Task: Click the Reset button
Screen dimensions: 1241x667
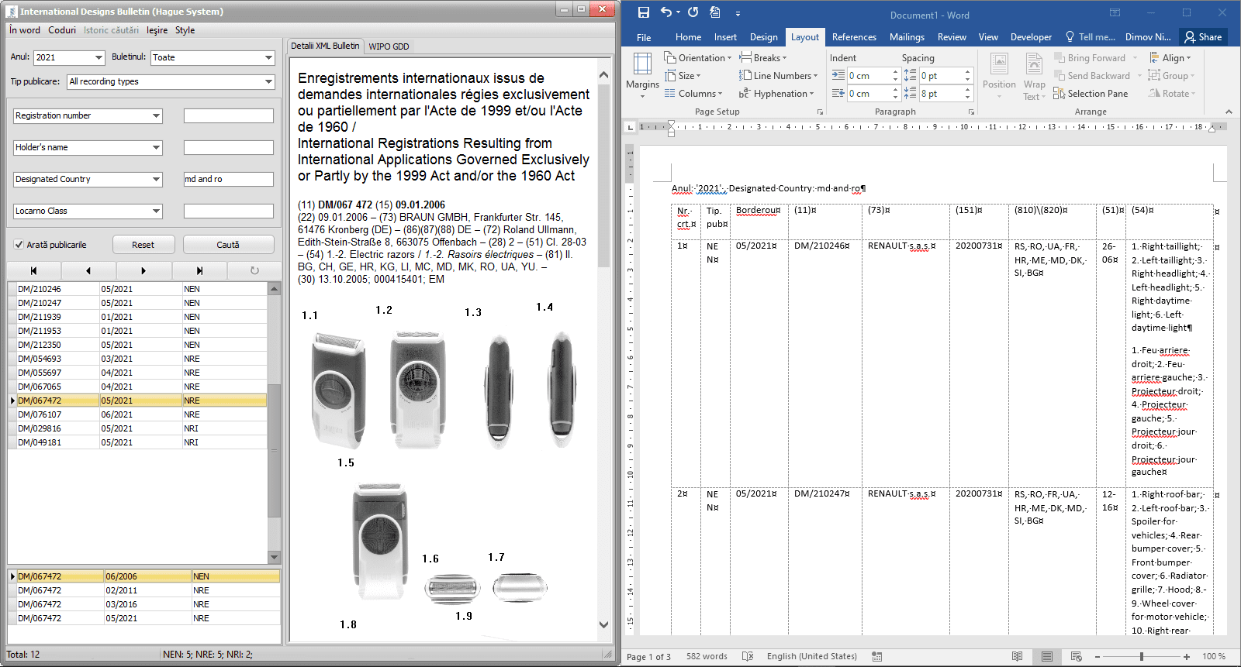Action: 143,245
